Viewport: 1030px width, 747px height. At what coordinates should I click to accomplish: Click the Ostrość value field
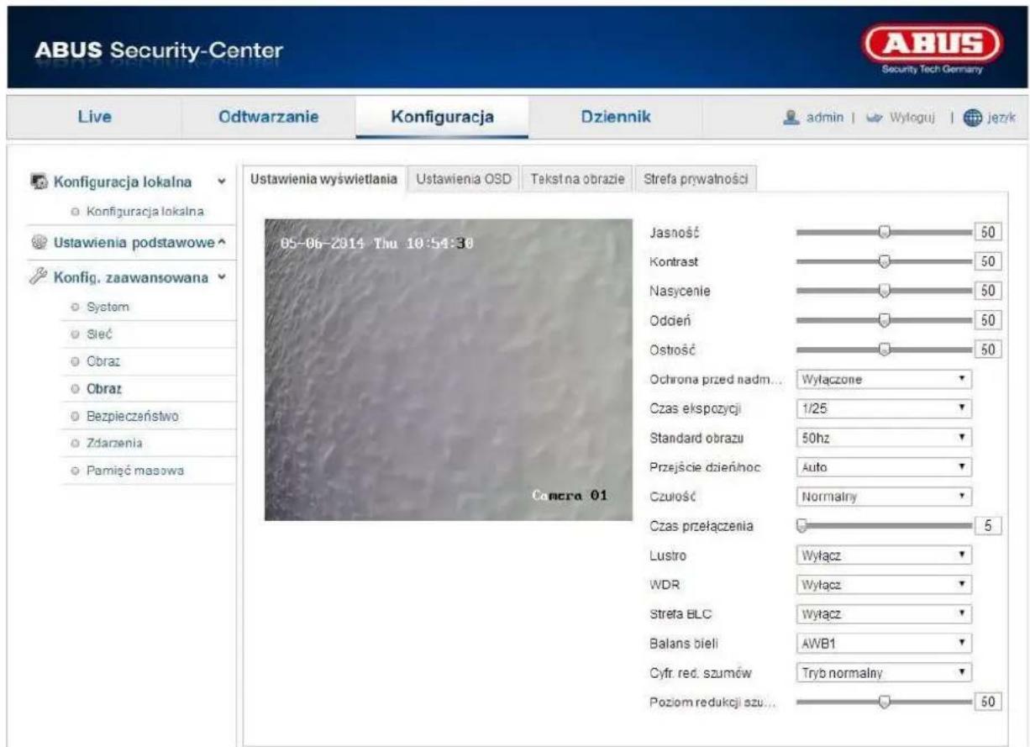pos(988,350)
